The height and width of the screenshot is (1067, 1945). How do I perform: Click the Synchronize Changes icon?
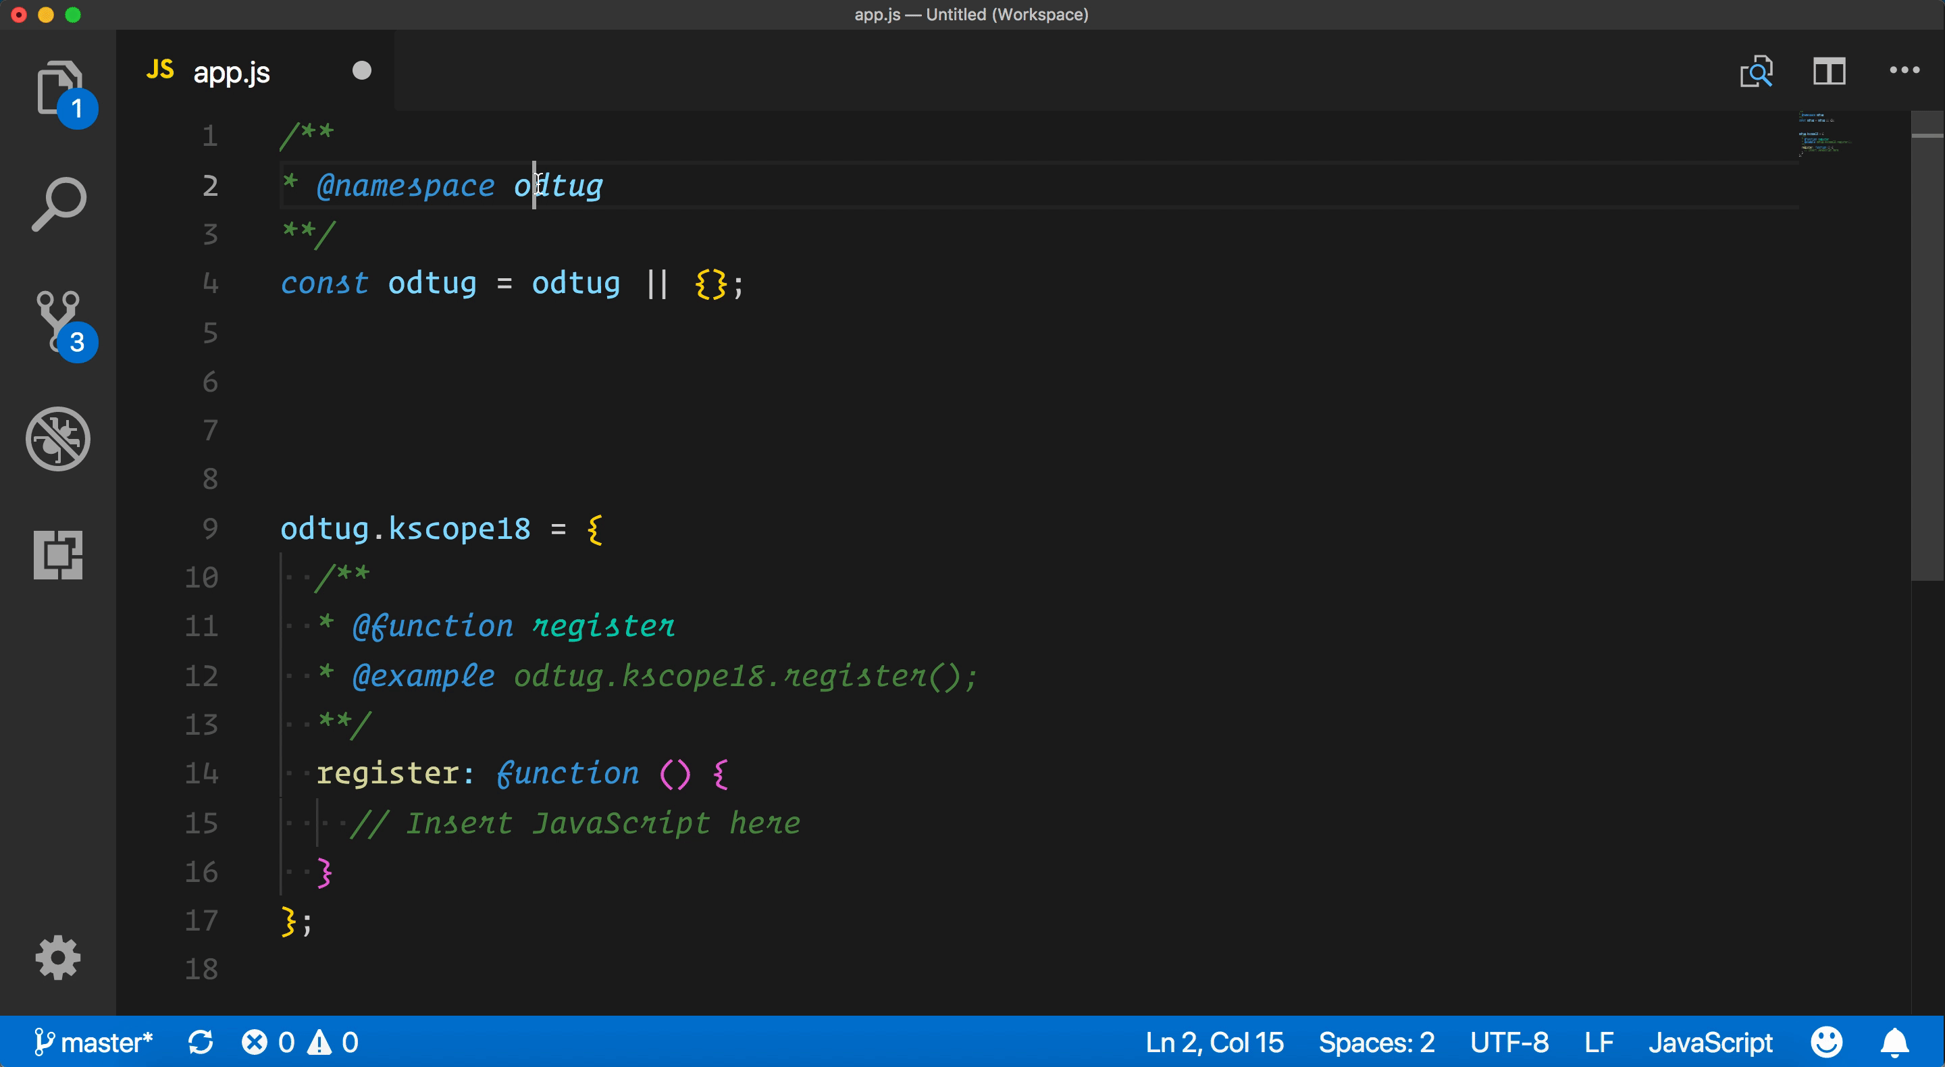pyautogui.click(x=201, y=1042)
